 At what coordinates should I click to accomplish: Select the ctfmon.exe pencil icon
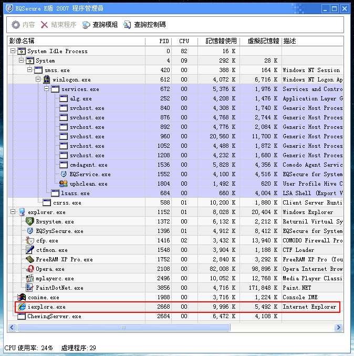tap(30, 250)
